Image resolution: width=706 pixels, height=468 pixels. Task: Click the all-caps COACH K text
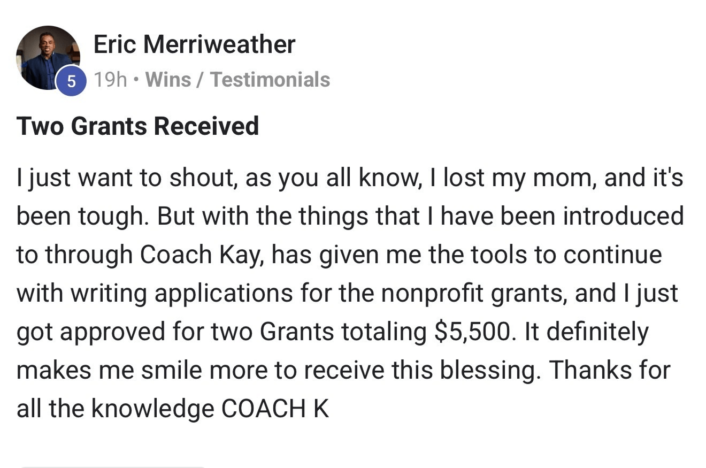[275, 409]
